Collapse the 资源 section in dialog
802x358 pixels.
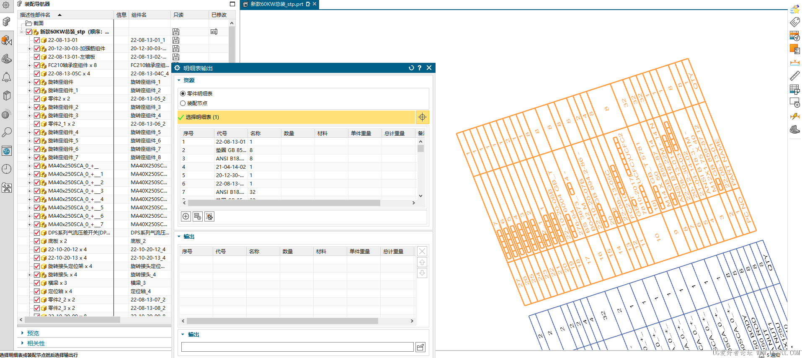[179, 80]
